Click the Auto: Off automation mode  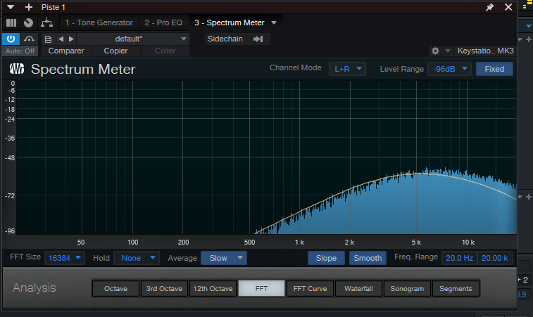[20, 51]
